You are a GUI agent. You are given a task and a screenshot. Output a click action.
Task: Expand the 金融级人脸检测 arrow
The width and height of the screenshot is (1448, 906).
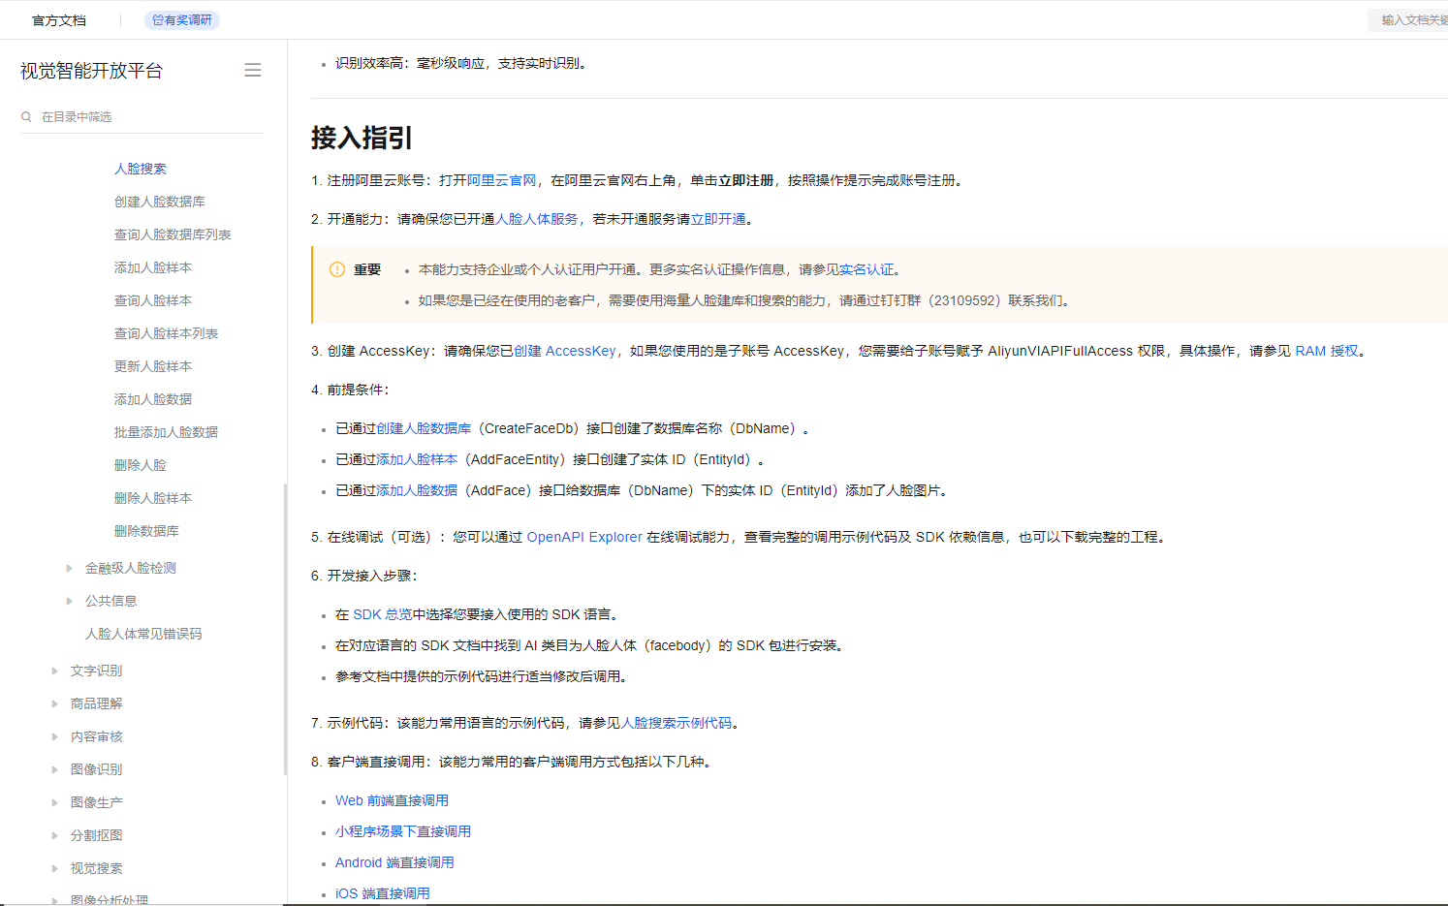pos(69,568)
